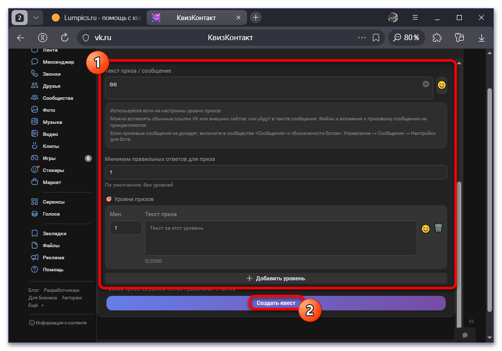Focus the Мин. level value field
This screenshot has width=502, height=351.
pyautogui.click(x=126, y=228)
